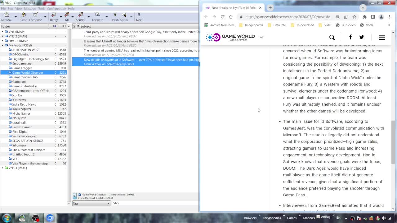
Task: Open the Game World Observer search icon
Action: click(332, 37)
